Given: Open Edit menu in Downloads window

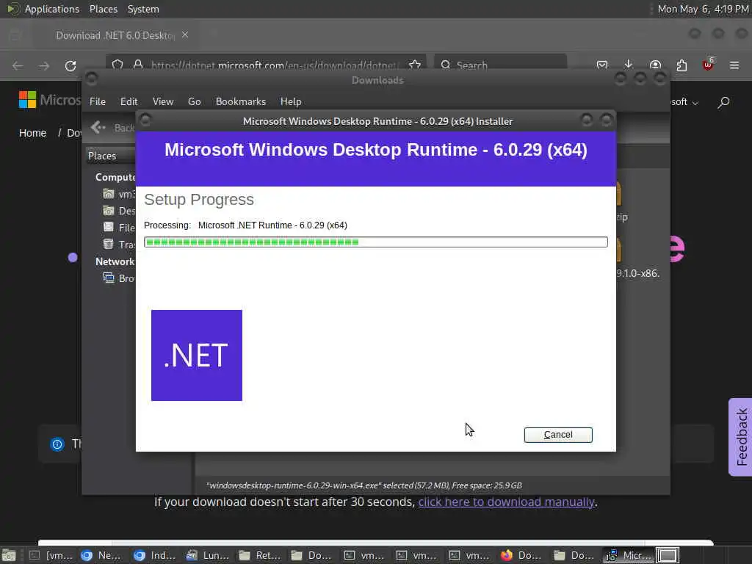Looking at the screenshot, I should [x=129, y=101].
